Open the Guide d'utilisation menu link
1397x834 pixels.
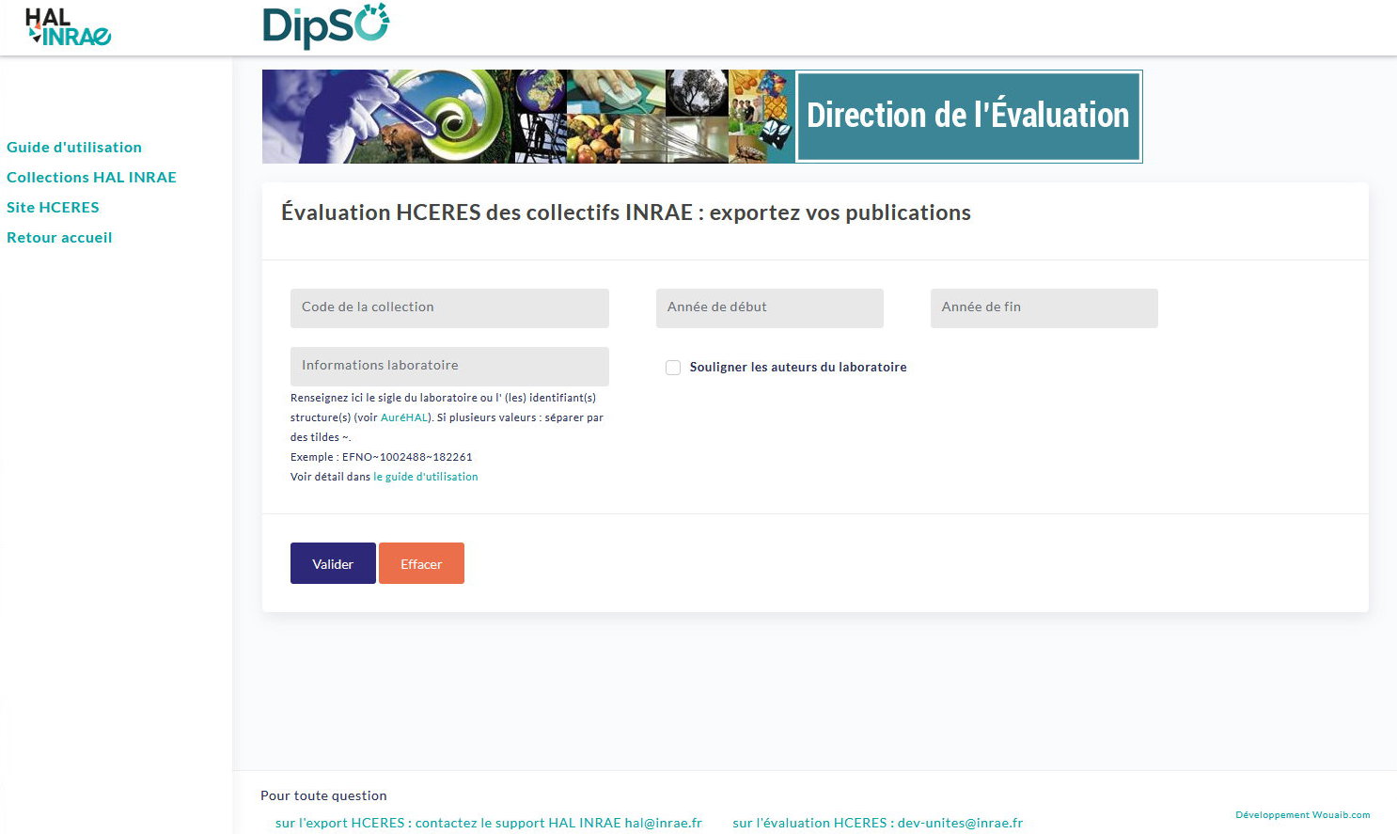74,147
